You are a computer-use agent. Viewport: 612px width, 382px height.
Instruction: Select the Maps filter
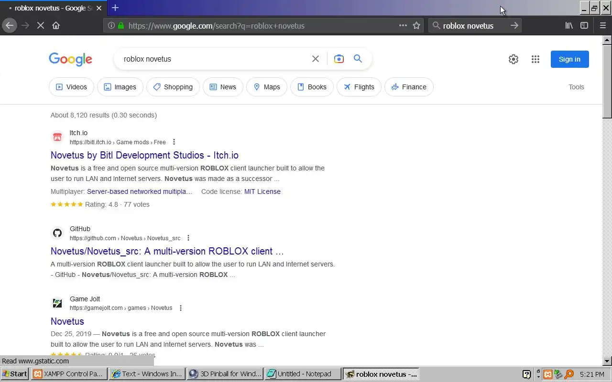coord(267,87)
